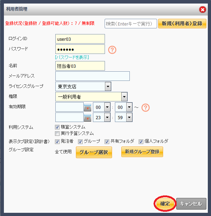
Task: Enable the 実行予算システム checkbox
Action: (57, 133)
